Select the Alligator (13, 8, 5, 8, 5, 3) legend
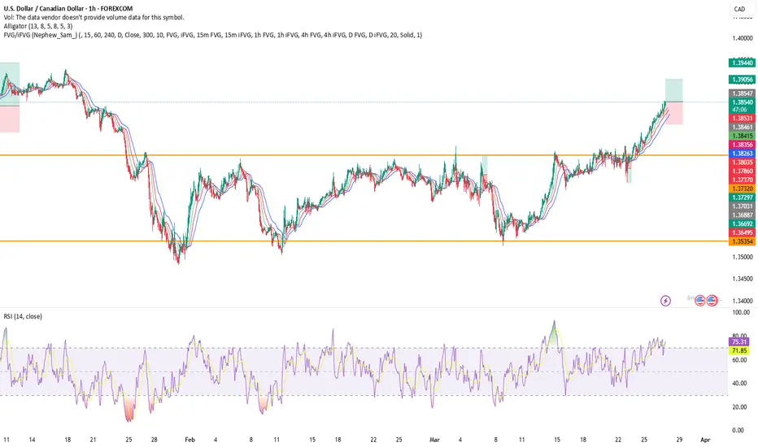This screenshot has height=447, width=758. (x=38, y=26)
